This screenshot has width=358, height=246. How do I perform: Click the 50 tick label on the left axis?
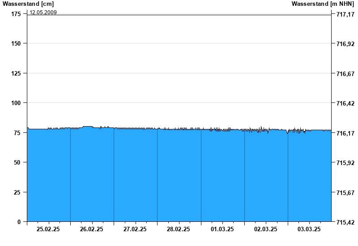pyautogui.click(x=17, y=162)
